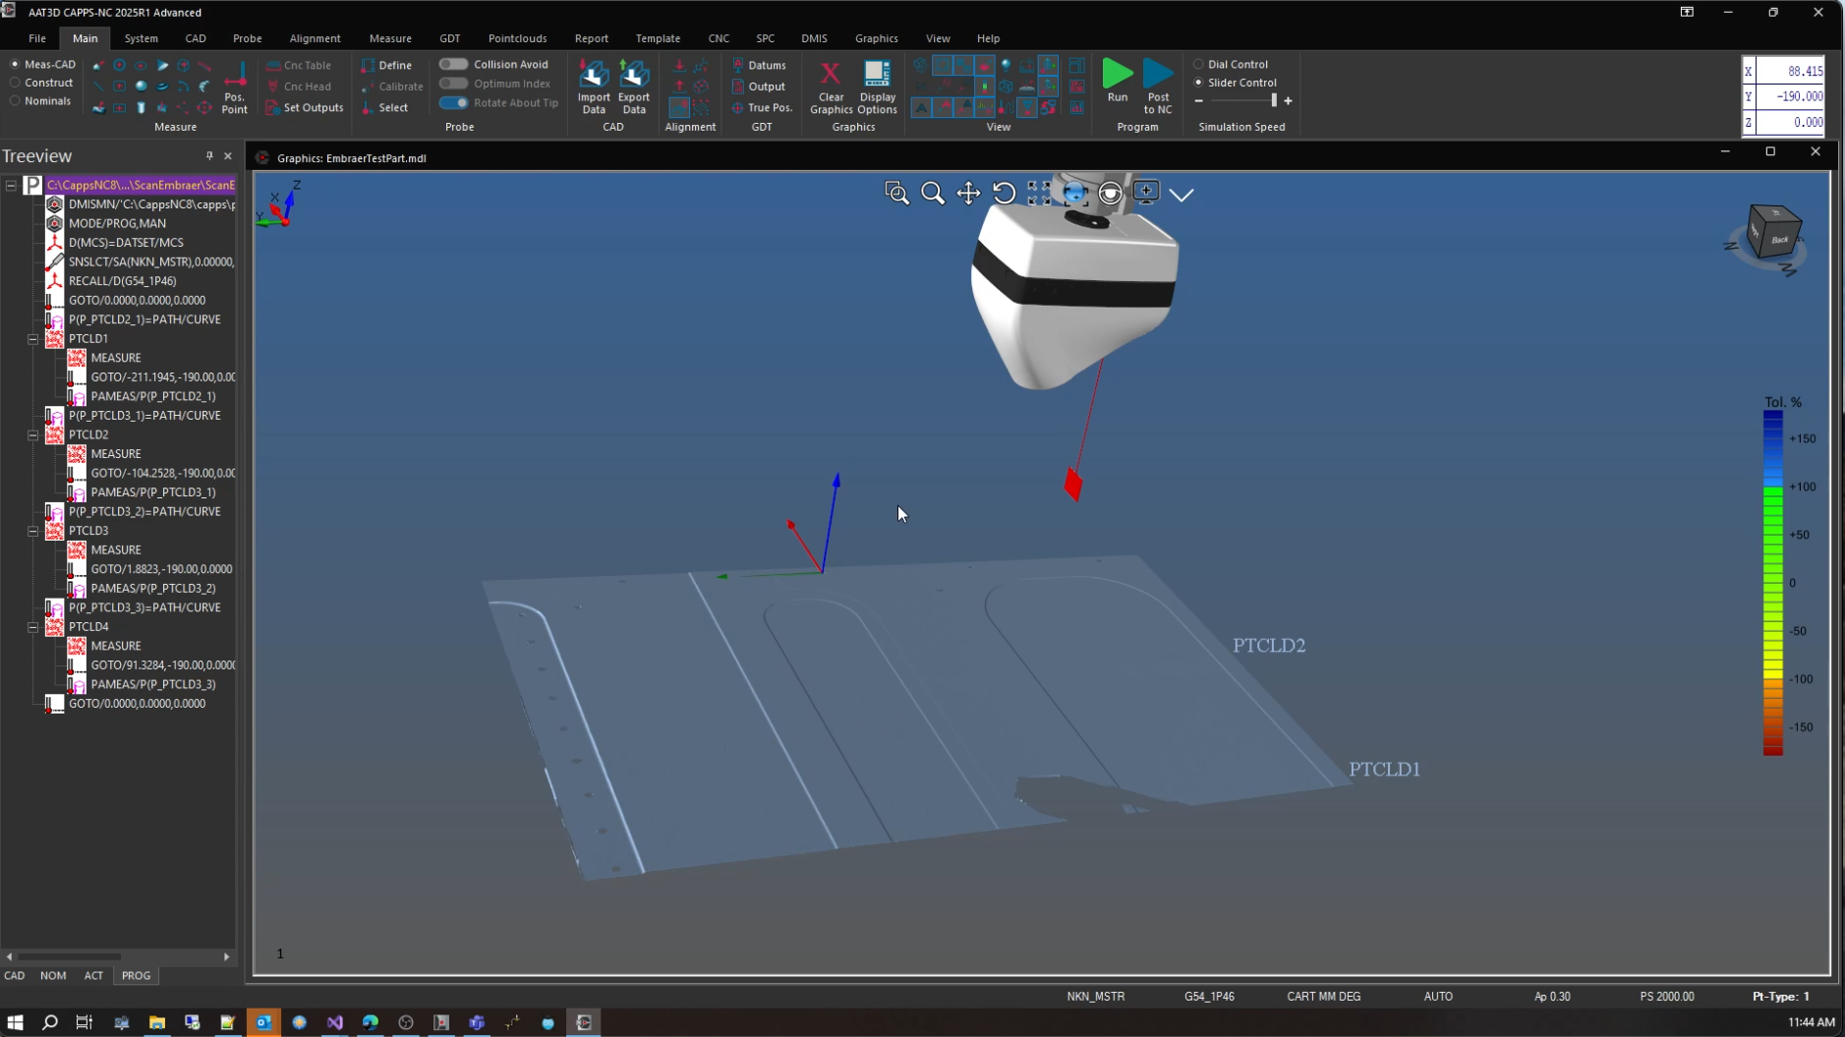Click the rotate view icon in viewport
Screen dimensions: 1845x1037
[x=1004, y=194]
